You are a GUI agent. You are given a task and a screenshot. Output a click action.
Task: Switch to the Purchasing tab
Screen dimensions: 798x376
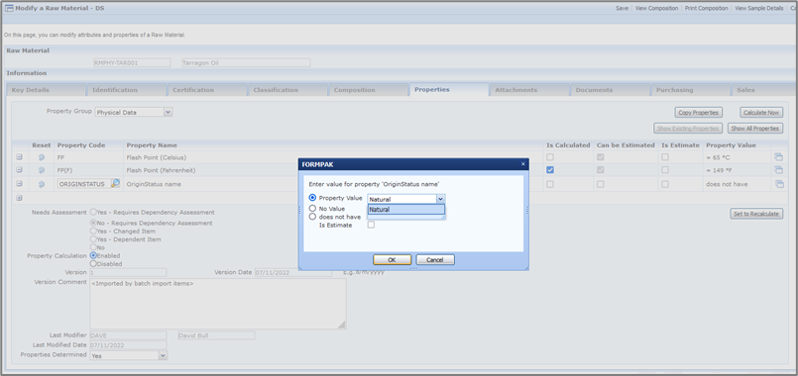tap(690, 90)
